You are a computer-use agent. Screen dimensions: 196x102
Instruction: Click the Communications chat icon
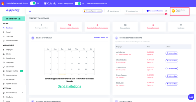point(4,75)
